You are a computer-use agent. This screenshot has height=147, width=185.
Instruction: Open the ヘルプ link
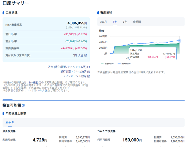(40, 90)
